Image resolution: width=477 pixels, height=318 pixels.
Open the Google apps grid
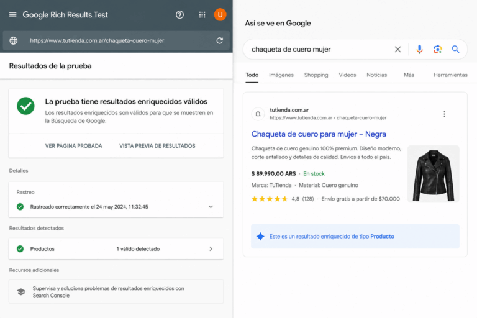click(x=202, y=15)
